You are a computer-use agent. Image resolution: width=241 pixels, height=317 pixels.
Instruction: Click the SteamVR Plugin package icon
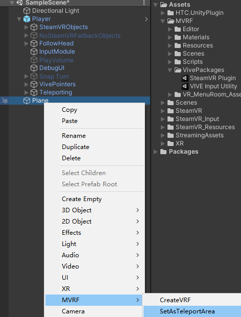tap(185, 78)
